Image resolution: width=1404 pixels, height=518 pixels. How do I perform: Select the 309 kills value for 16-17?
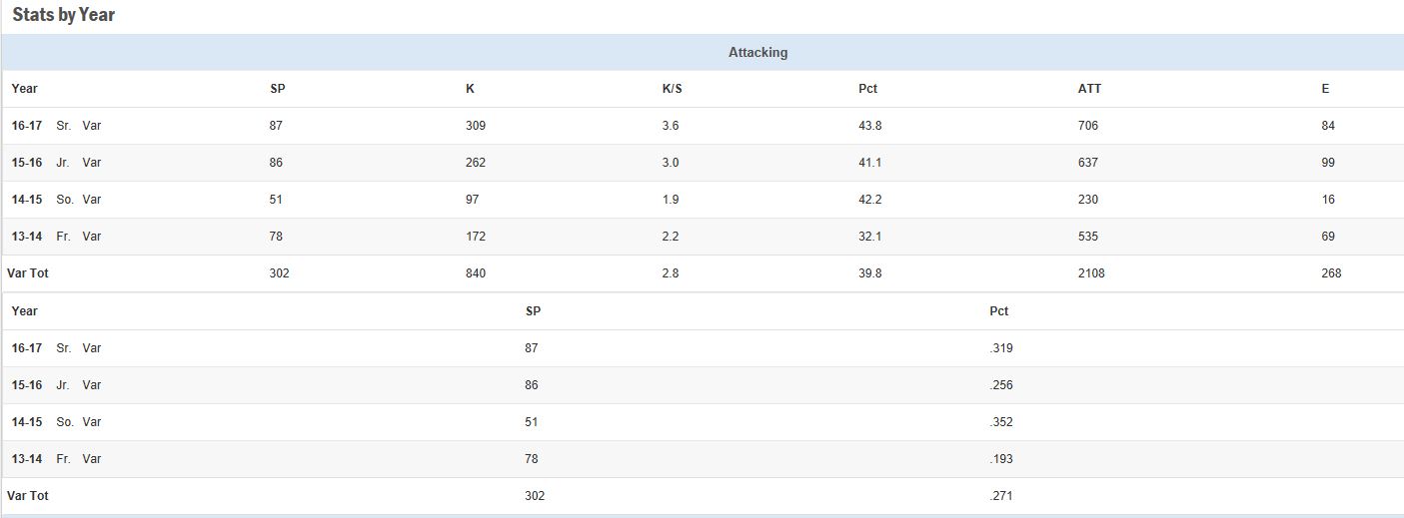click(x=476, y=126)
